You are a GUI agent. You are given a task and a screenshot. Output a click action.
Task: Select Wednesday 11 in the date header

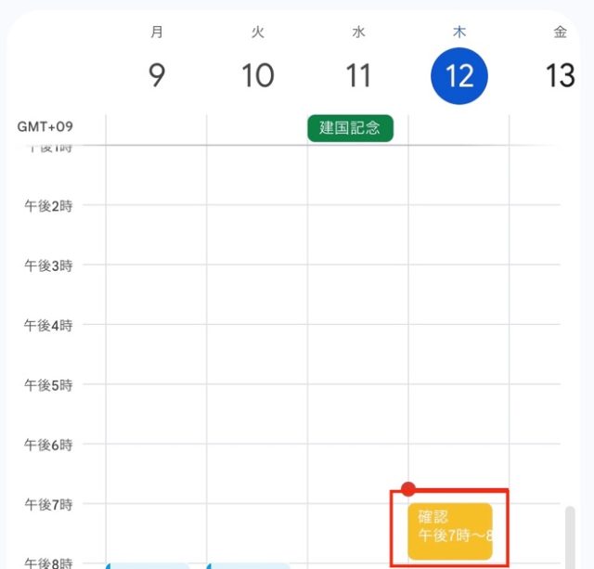358,75
